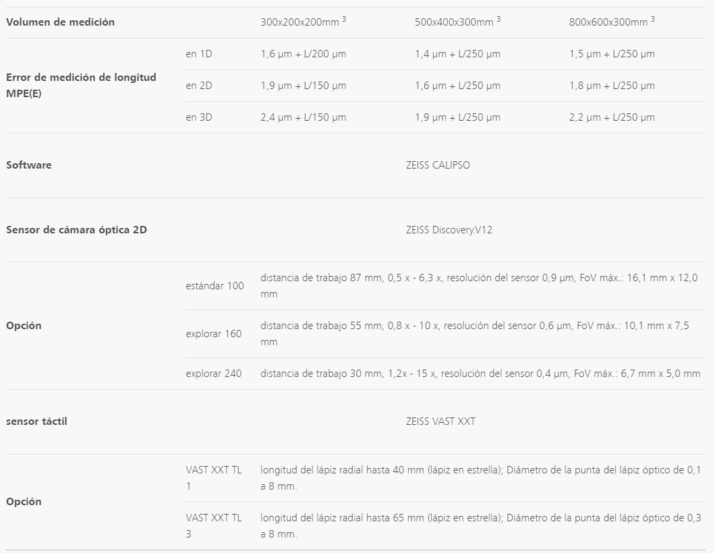Click the "estándar 100" option label
Screen dimensions: 715x553
click(x=215, y=286)
